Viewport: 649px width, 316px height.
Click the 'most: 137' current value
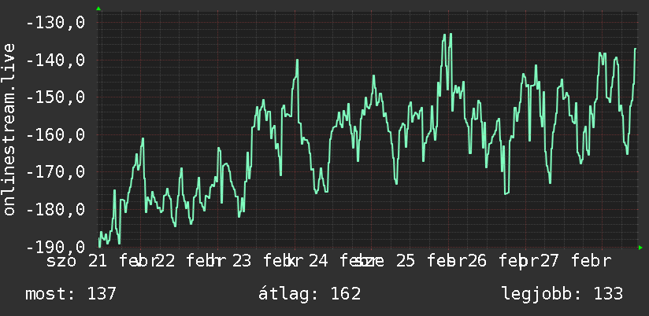click(x=71, y=294)
